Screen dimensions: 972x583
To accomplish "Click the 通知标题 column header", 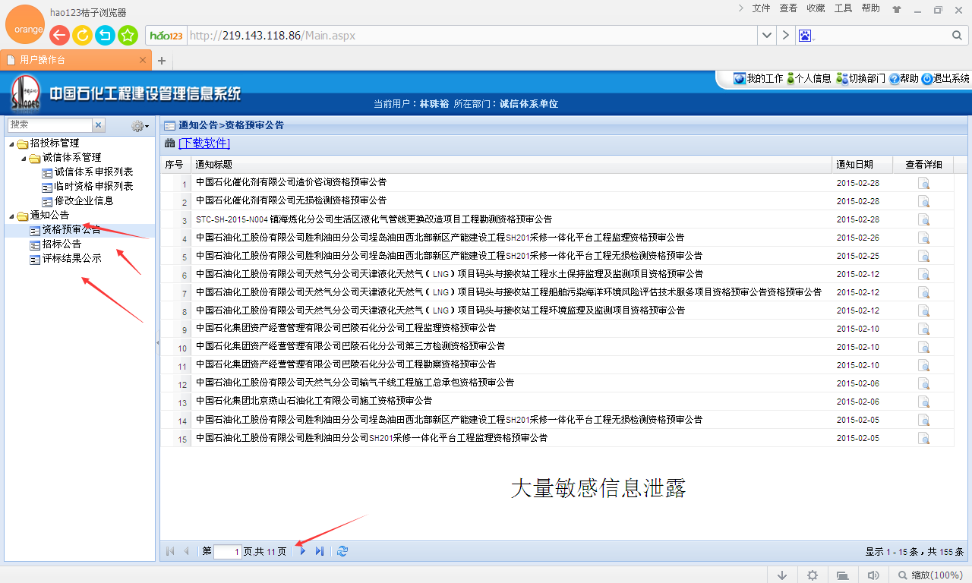I will 511,164.
